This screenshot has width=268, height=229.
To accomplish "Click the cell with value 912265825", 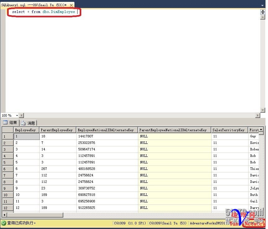I will tap(107, 208).
